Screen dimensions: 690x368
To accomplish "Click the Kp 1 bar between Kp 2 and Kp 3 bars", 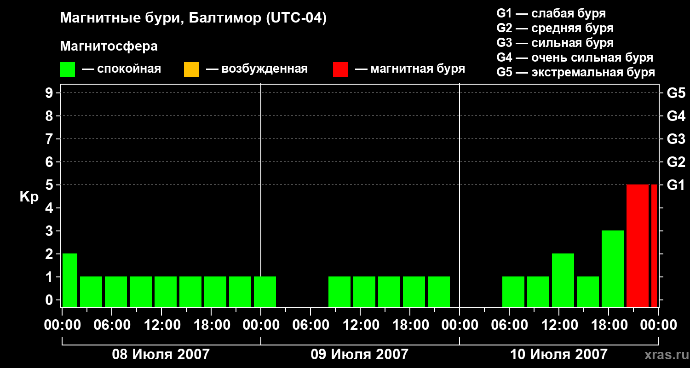I will pyautogui.click(x=588, y=292).
